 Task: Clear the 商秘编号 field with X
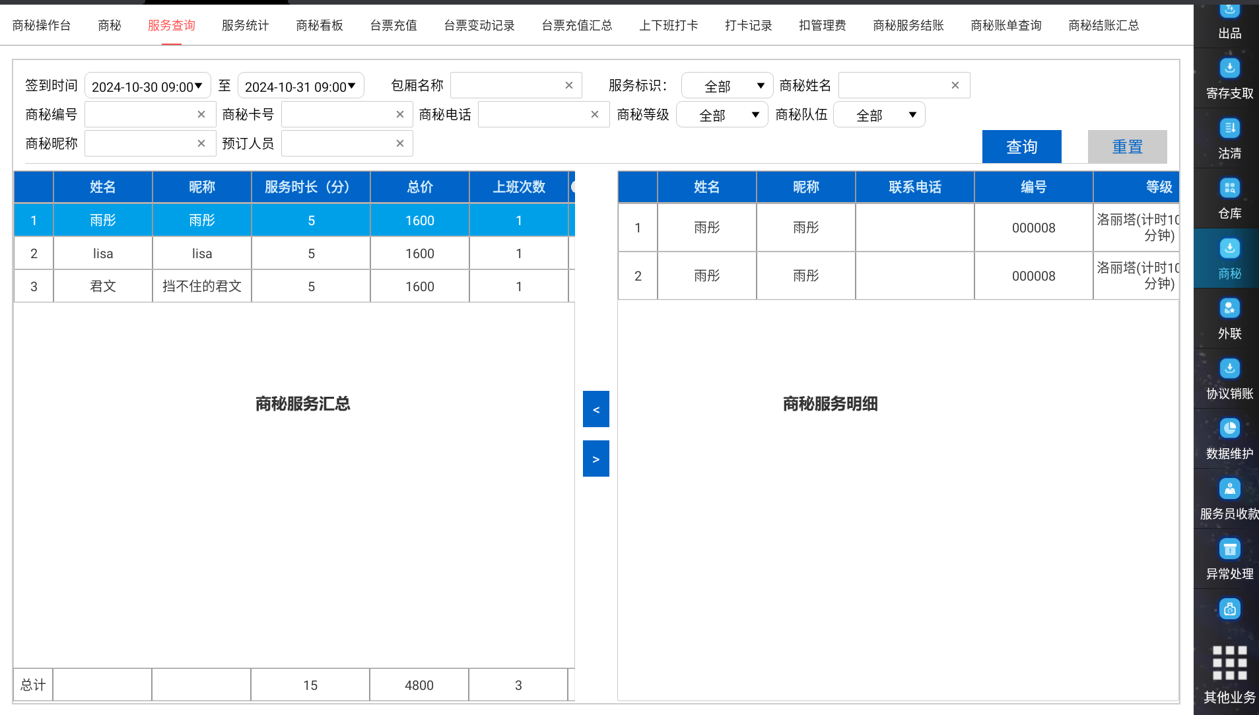201,114
